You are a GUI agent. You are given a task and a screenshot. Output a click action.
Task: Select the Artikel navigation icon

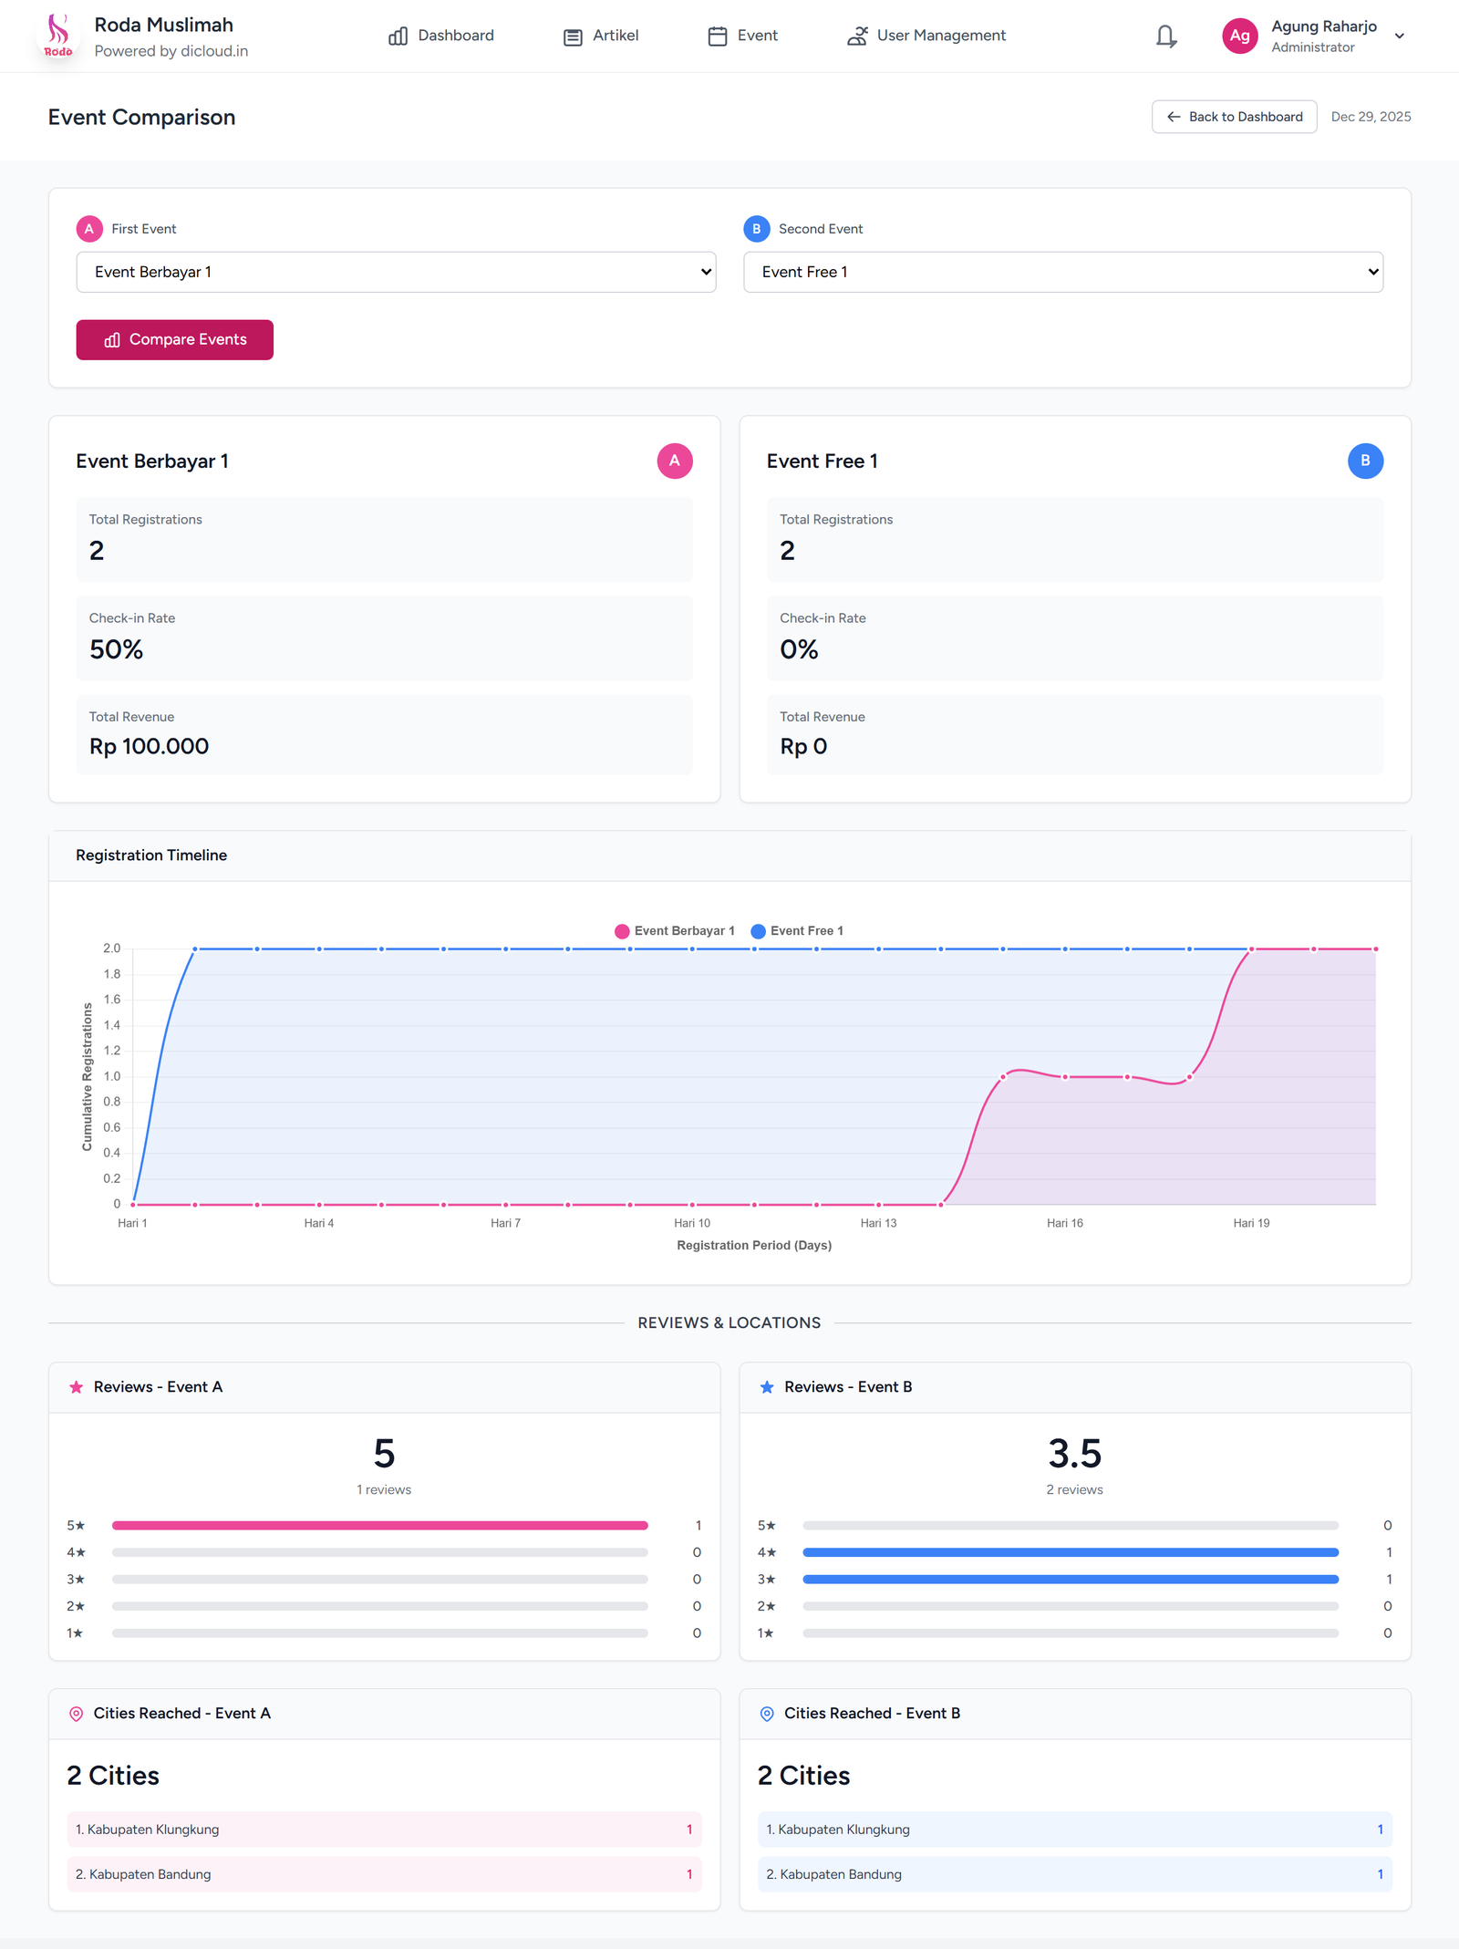tap(573, 36)
